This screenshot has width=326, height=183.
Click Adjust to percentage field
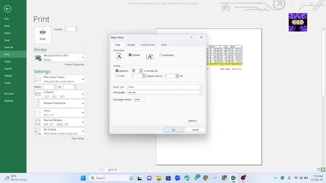coord(135,71)
